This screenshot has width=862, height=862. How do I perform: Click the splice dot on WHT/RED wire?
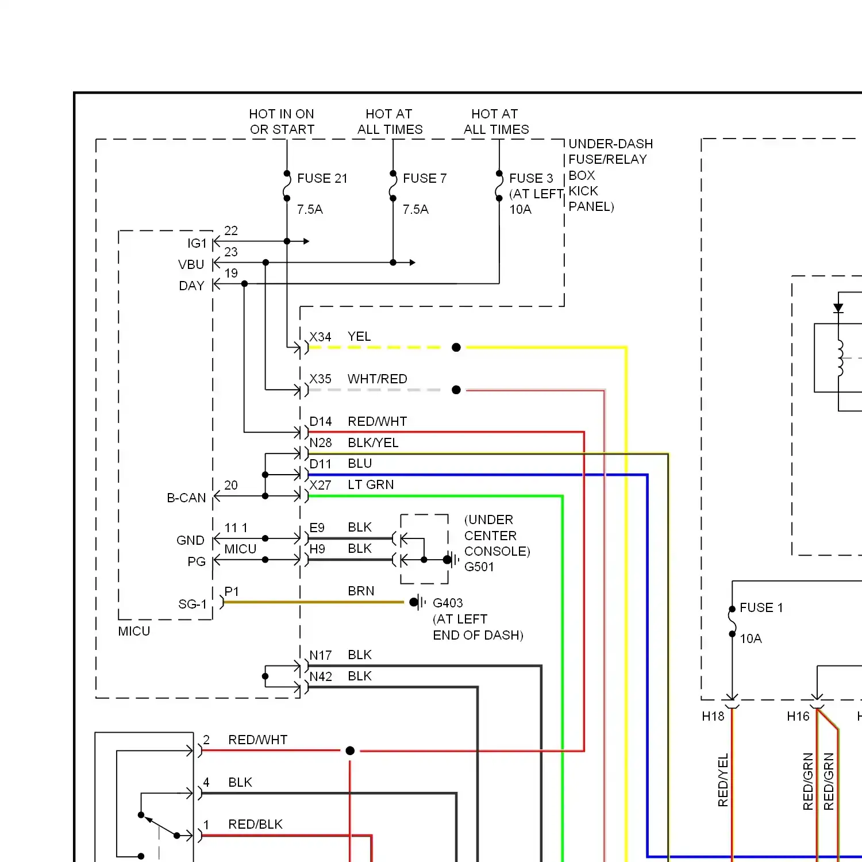pos(456,390)
